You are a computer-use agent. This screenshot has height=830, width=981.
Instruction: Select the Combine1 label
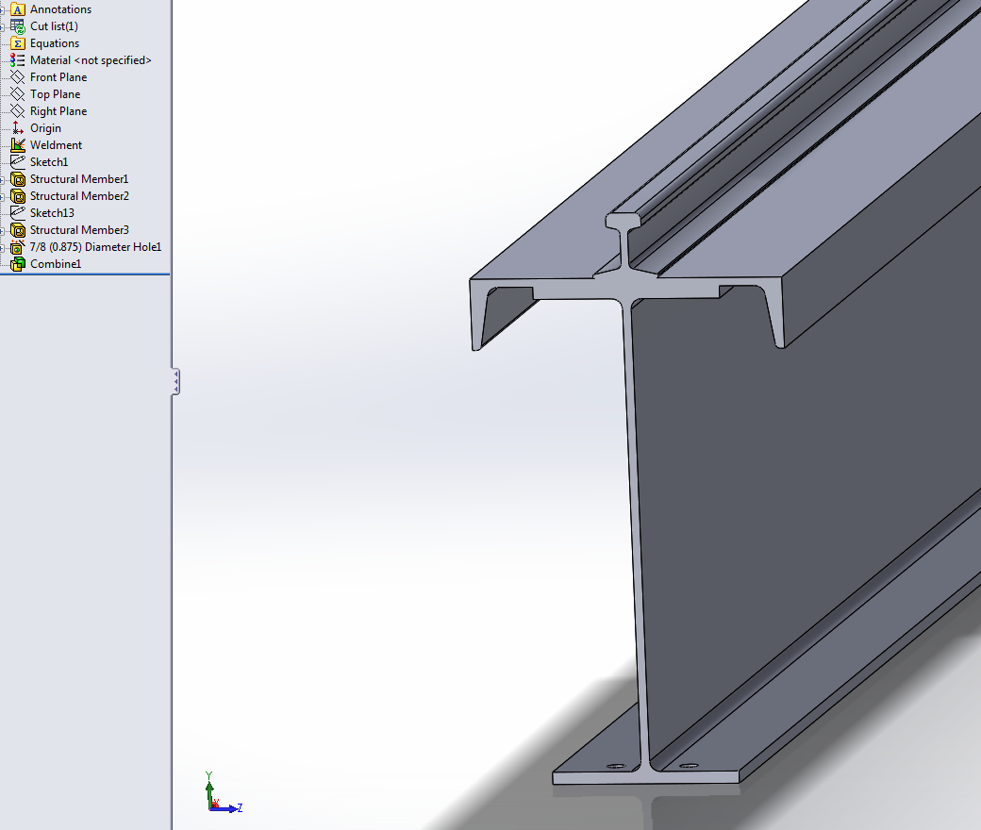pos(56,263)
